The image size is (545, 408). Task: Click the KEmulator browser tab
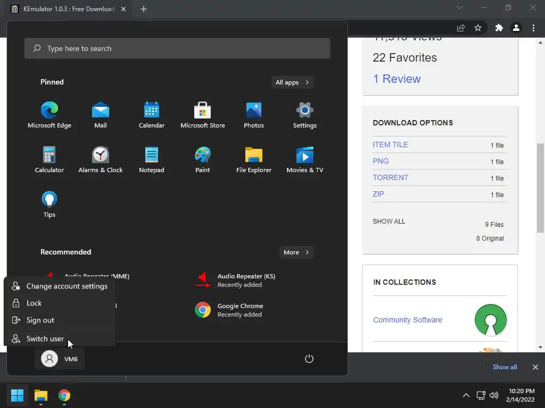pyautogui.click(x=69, y=9)
